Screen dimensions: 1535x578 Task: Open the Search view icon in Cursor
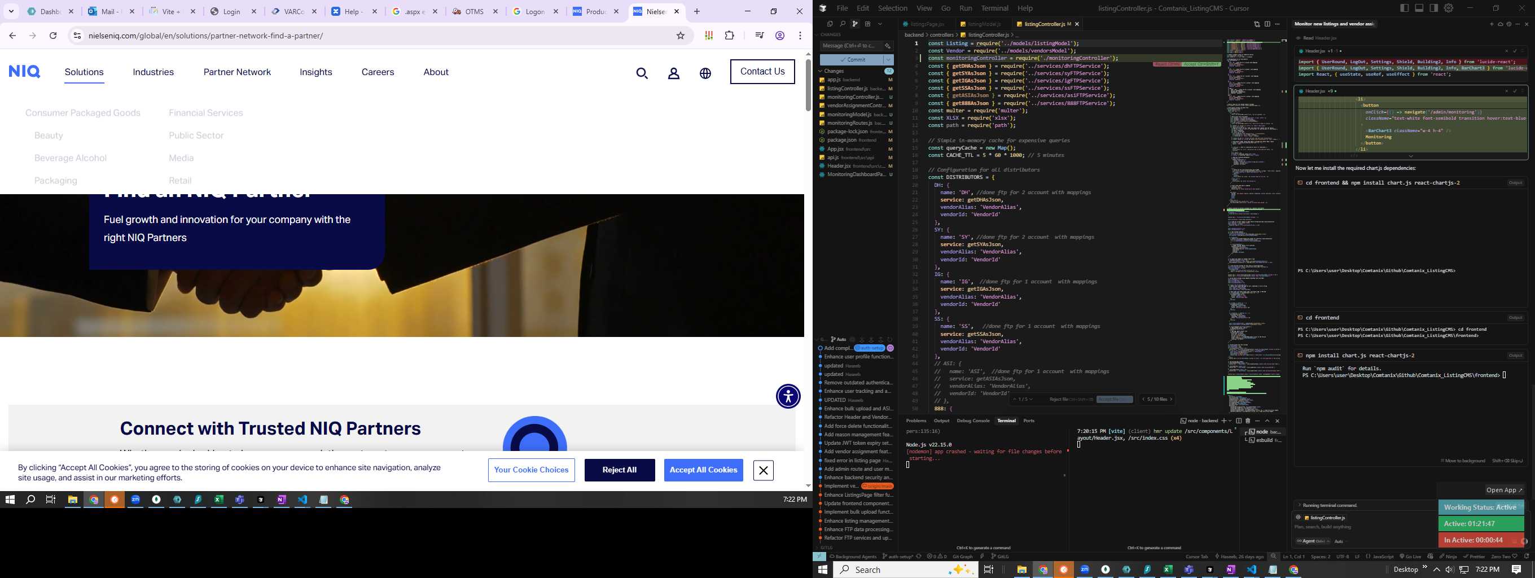click(843, 24)
